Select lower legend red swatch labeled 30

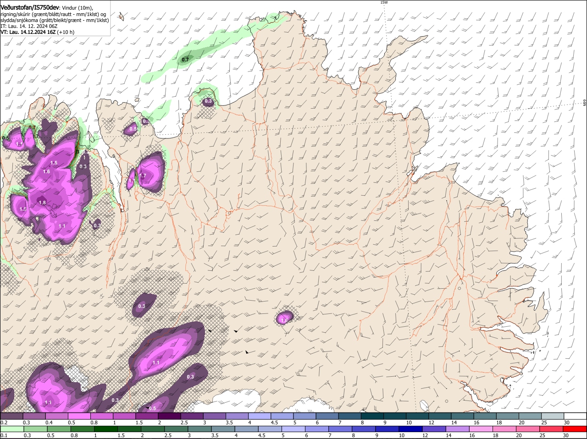[575, 429]
